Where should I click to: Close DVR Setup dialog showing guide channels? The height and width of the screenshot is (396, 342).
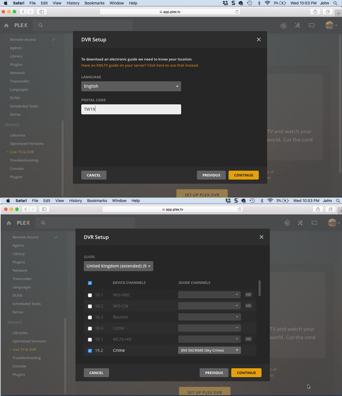click(261, 237)
